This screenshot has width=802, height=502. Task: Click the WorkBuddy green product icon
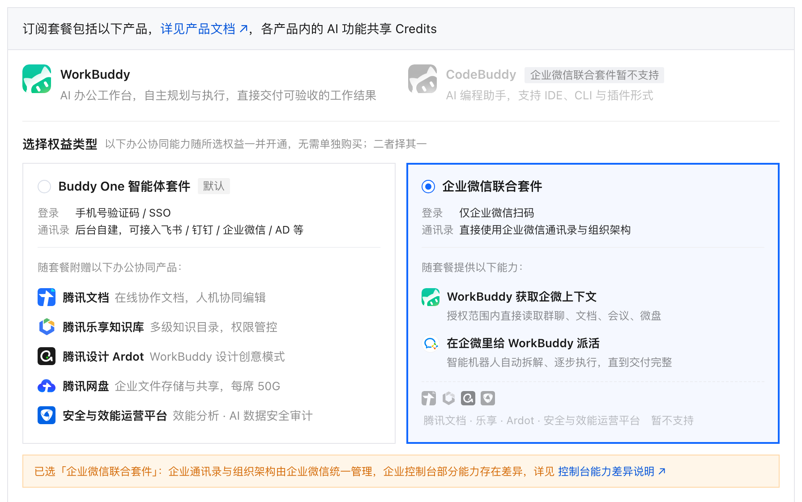point(37,79)
